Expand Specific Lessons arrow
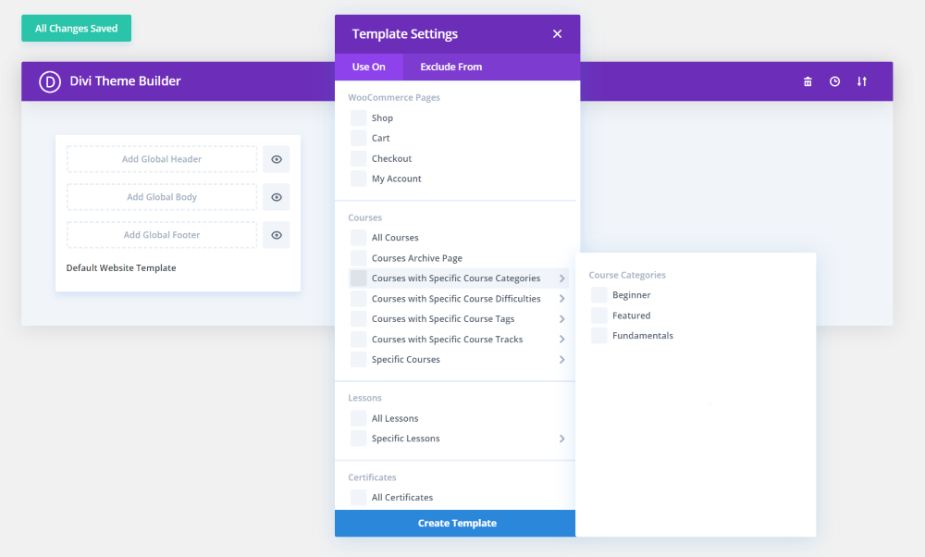Viewport: 925px width, 557px height. point(561,439)
